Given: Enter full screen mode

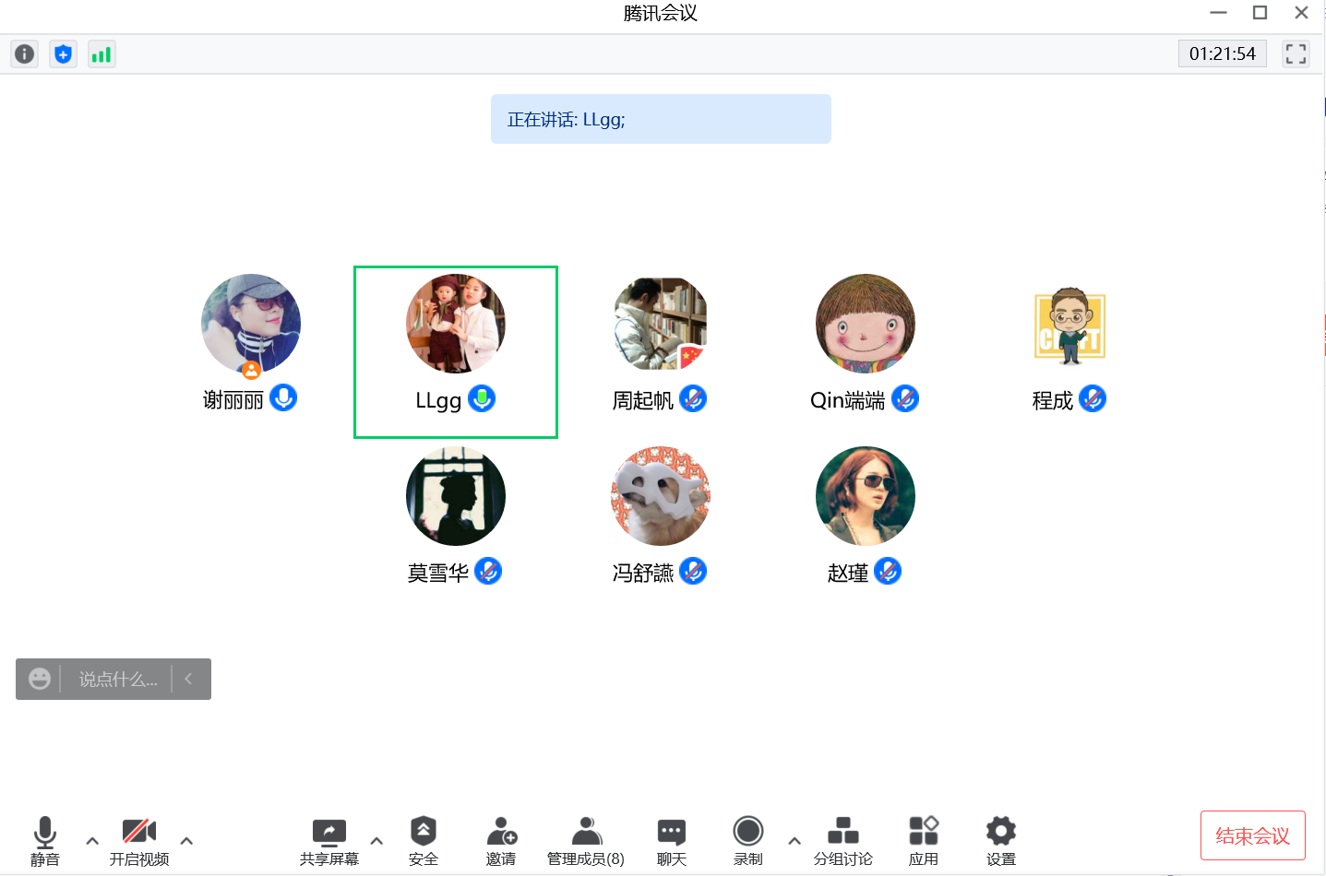Looking at the screenshot, I should (x=1296, y=54).
